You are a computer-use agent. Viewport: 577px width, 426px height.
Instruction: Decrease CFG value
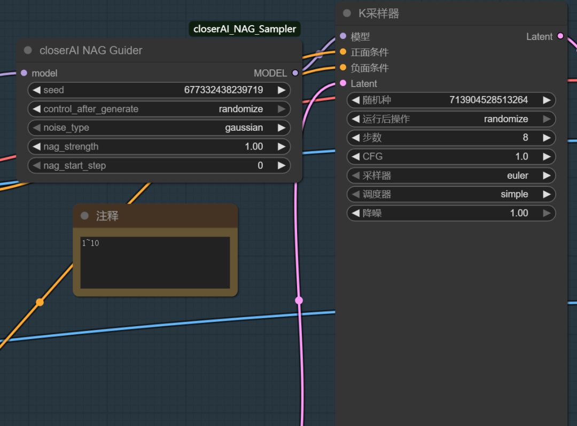click(355, 156)
